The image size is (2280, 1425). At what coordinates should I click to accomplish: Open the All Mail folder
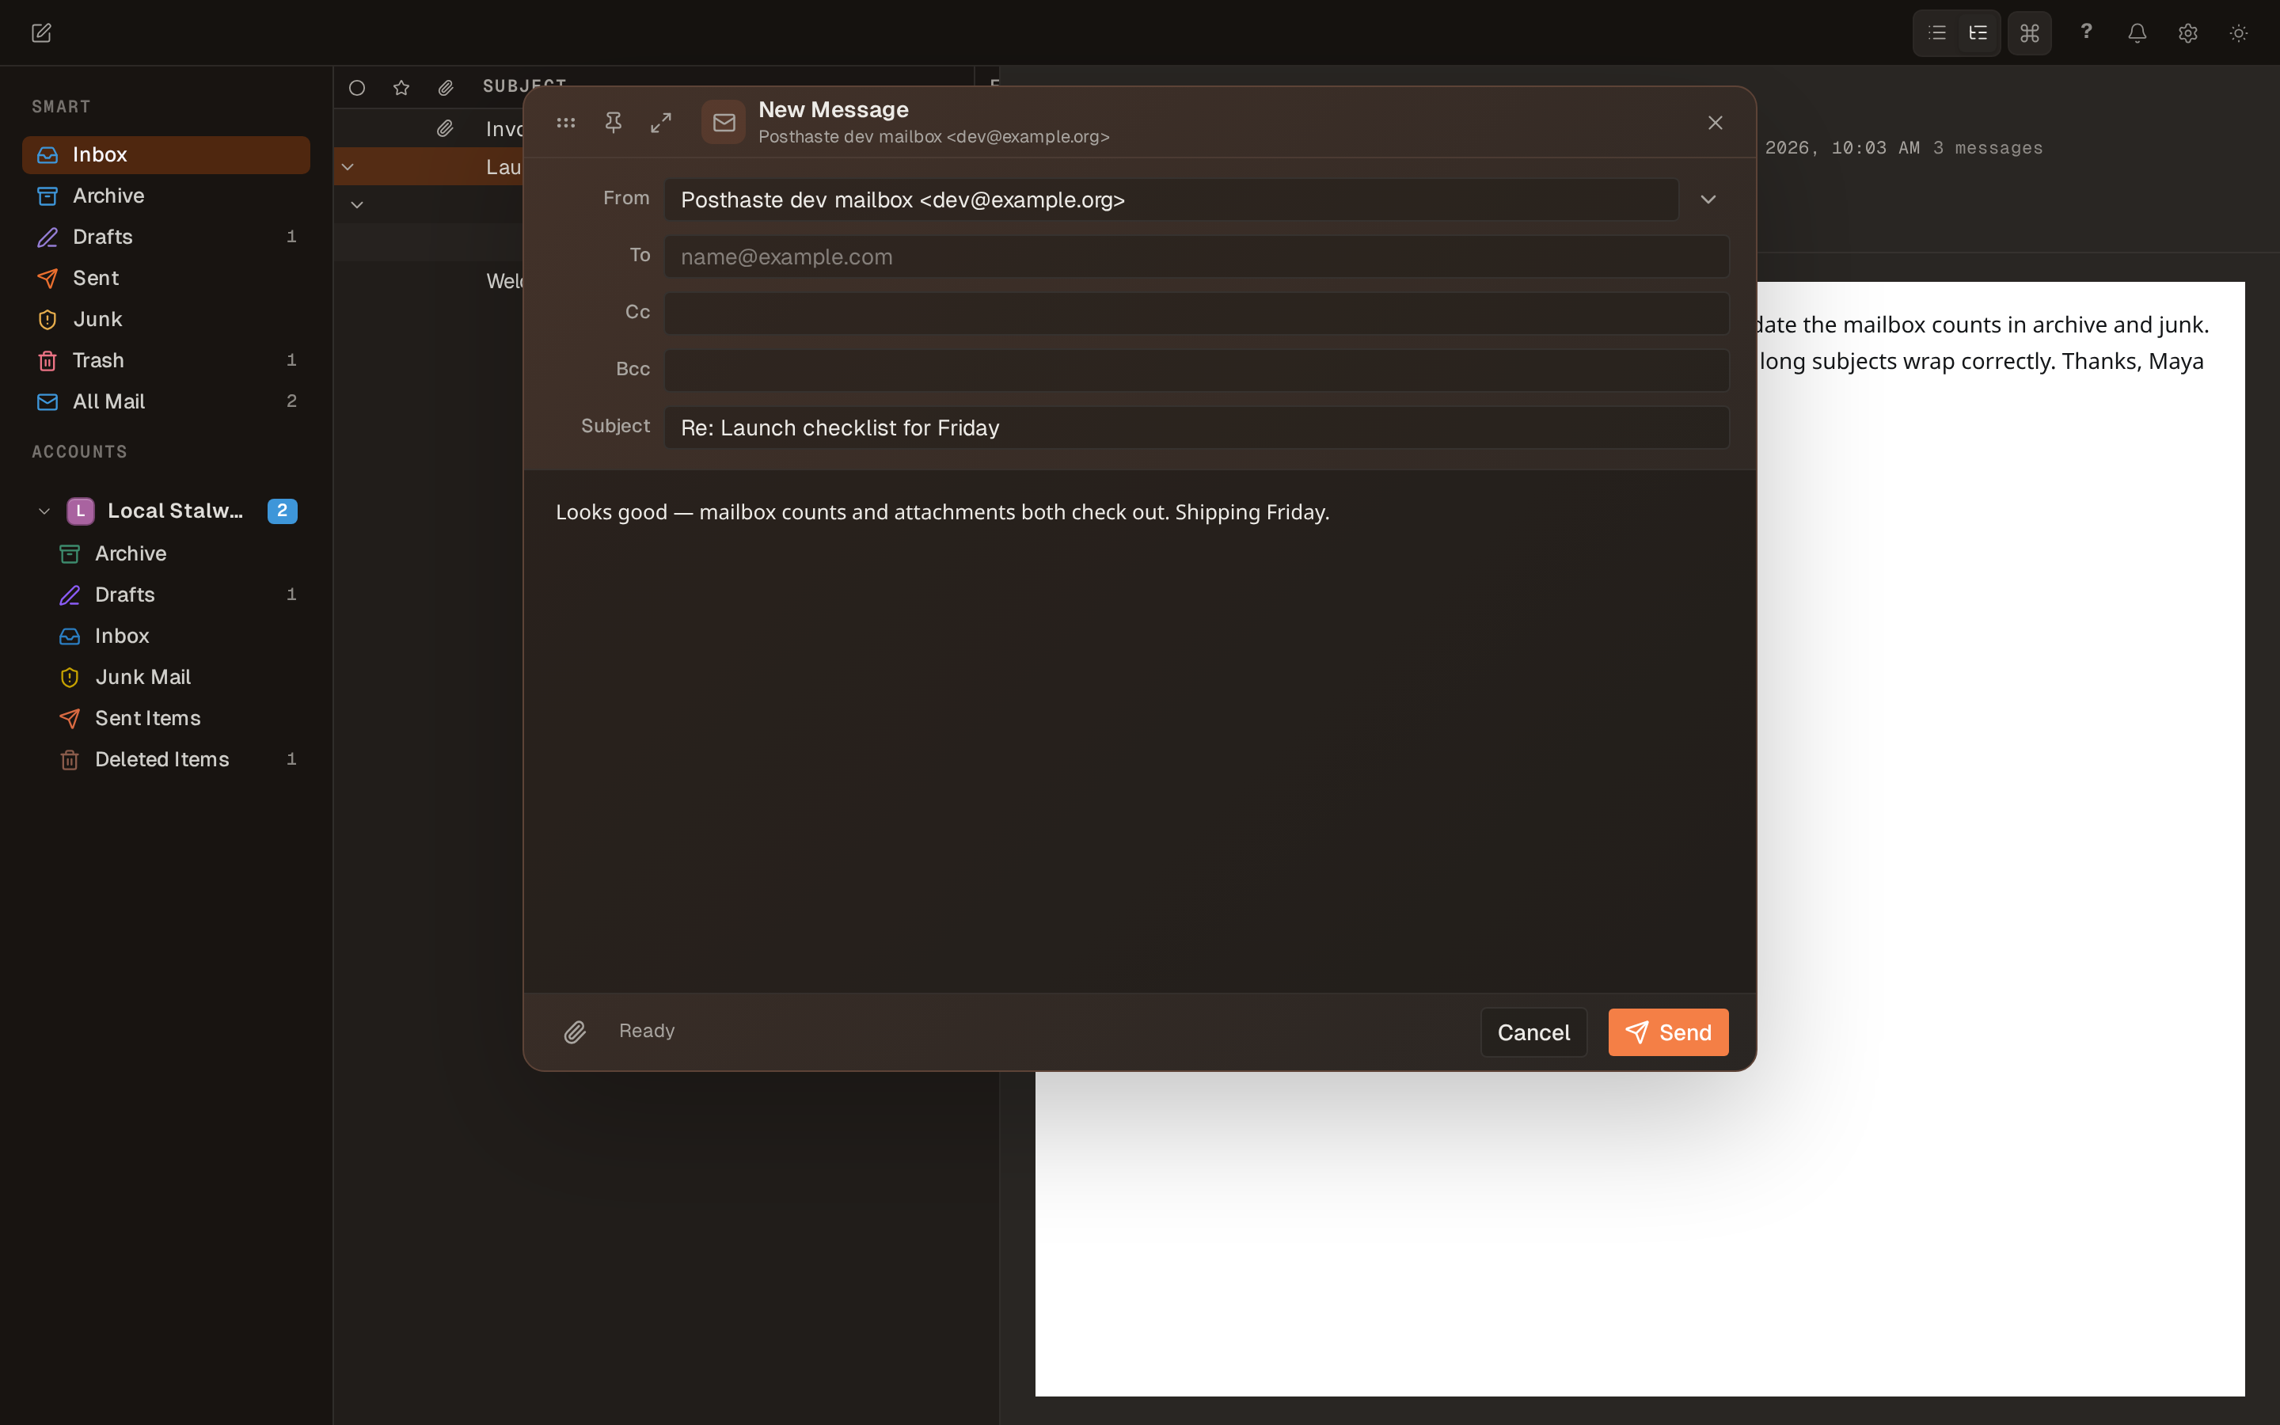165,401
